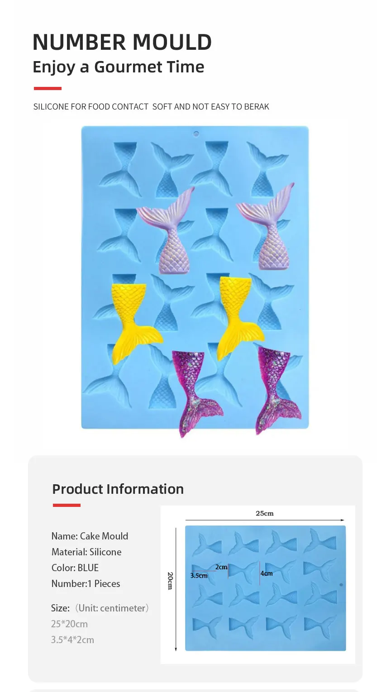Click the Material: Silicone line
The image size is (386, 692).
point(86,552)
